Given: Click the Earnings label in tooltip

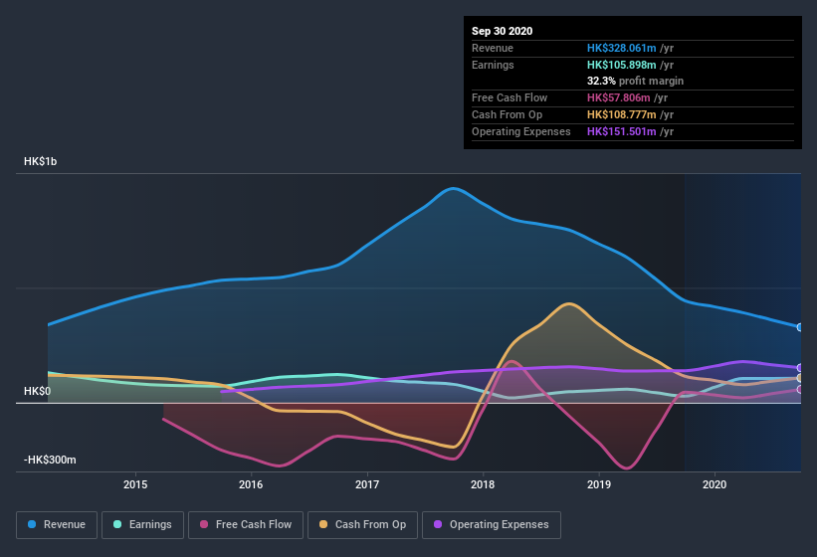Looking at the screenshot, I should (493, 65).
